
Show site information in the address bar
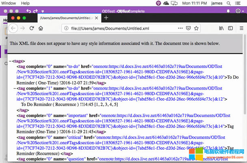(x=67, y=28)
